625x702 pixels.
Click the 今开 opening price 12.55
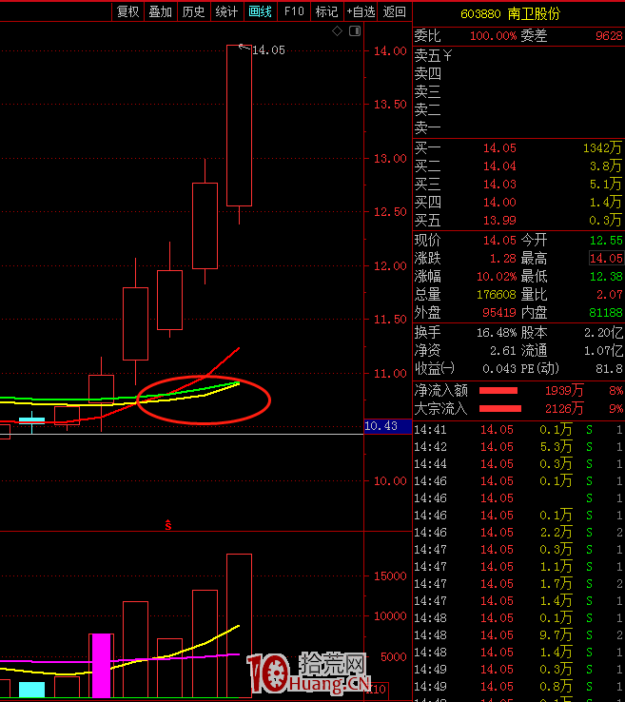pyautogui.click(x=606, y=241)
